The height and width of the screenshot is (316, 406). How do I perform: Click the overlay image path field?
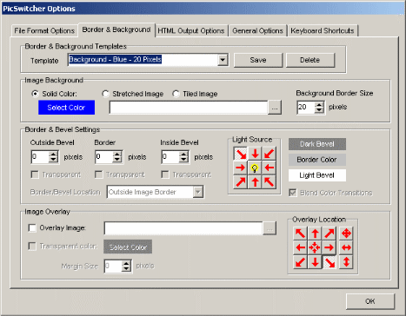183,228
